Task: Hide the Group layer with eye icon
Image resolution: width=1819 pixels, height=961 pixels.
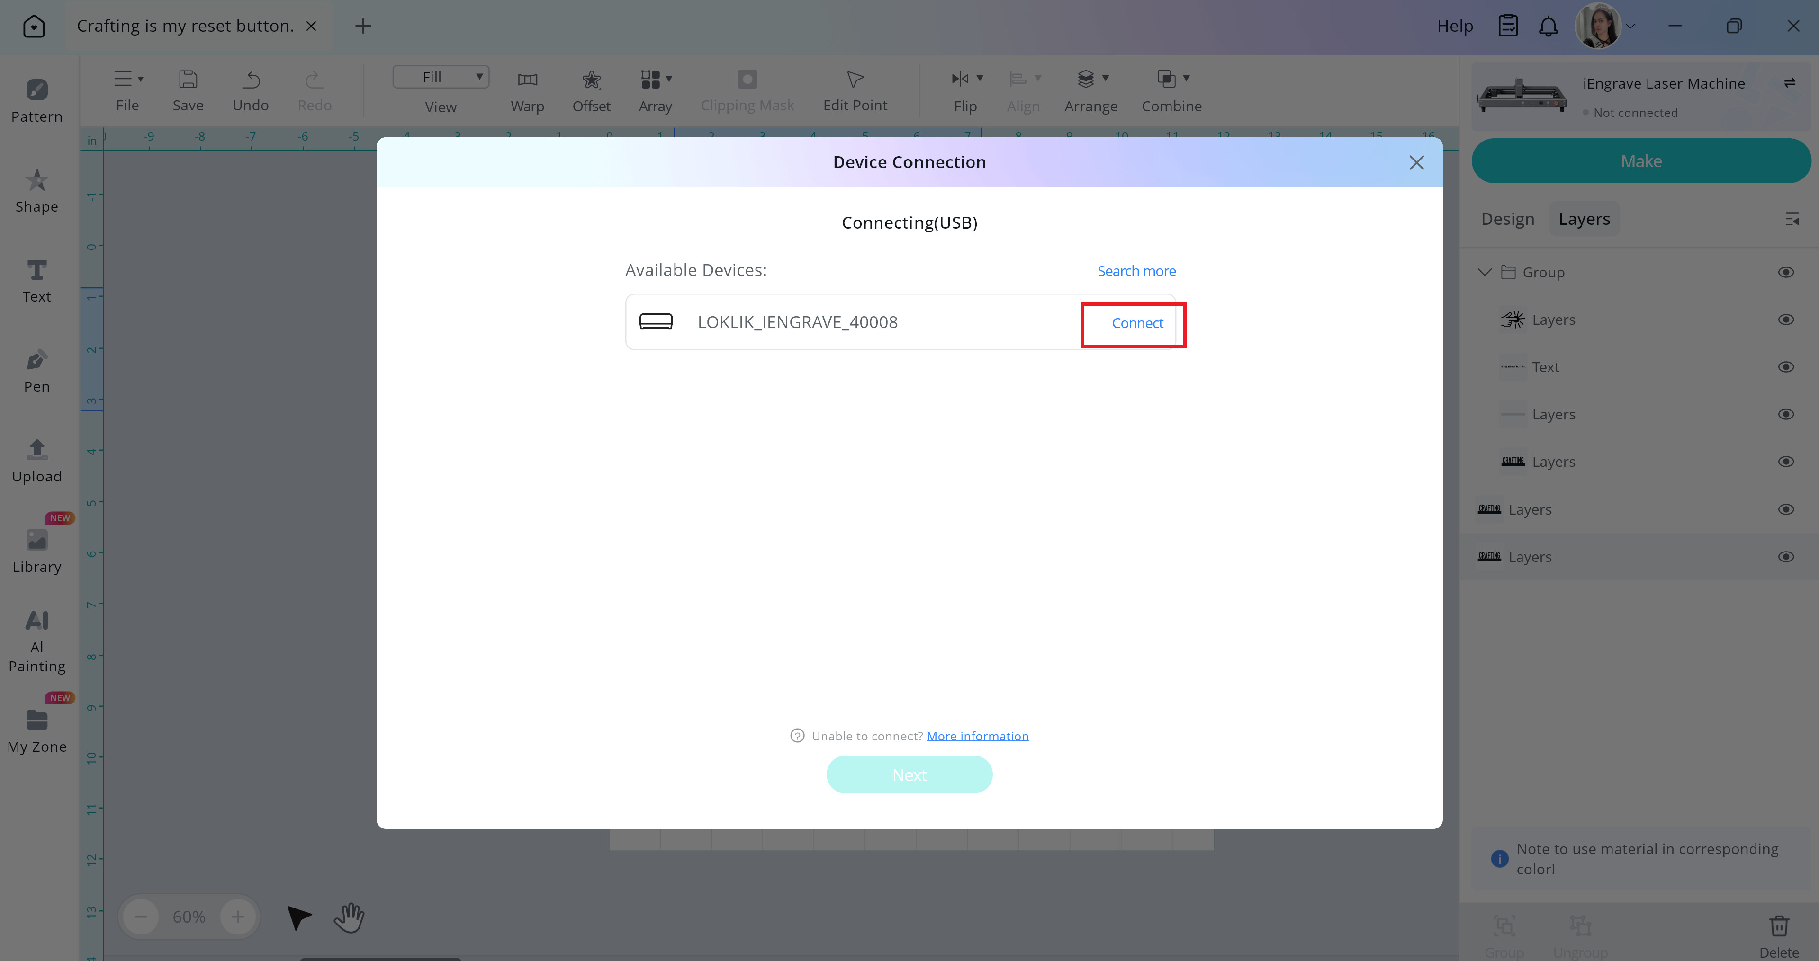Action: tap(1786, 272)
